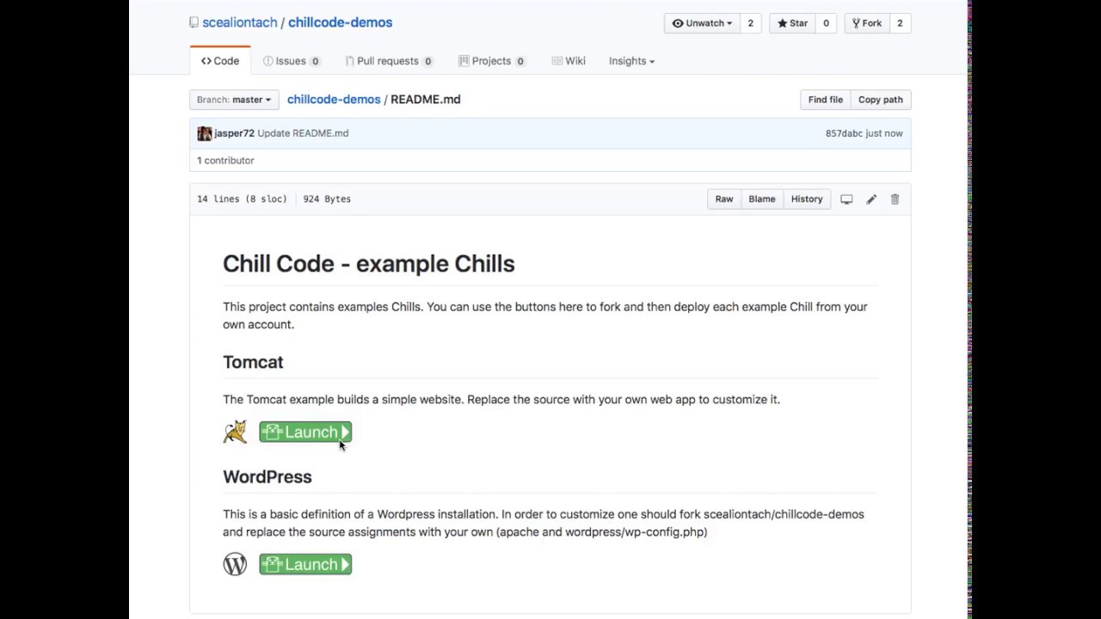Click the clipboard icon on the Projects tab

click(463, 60)
